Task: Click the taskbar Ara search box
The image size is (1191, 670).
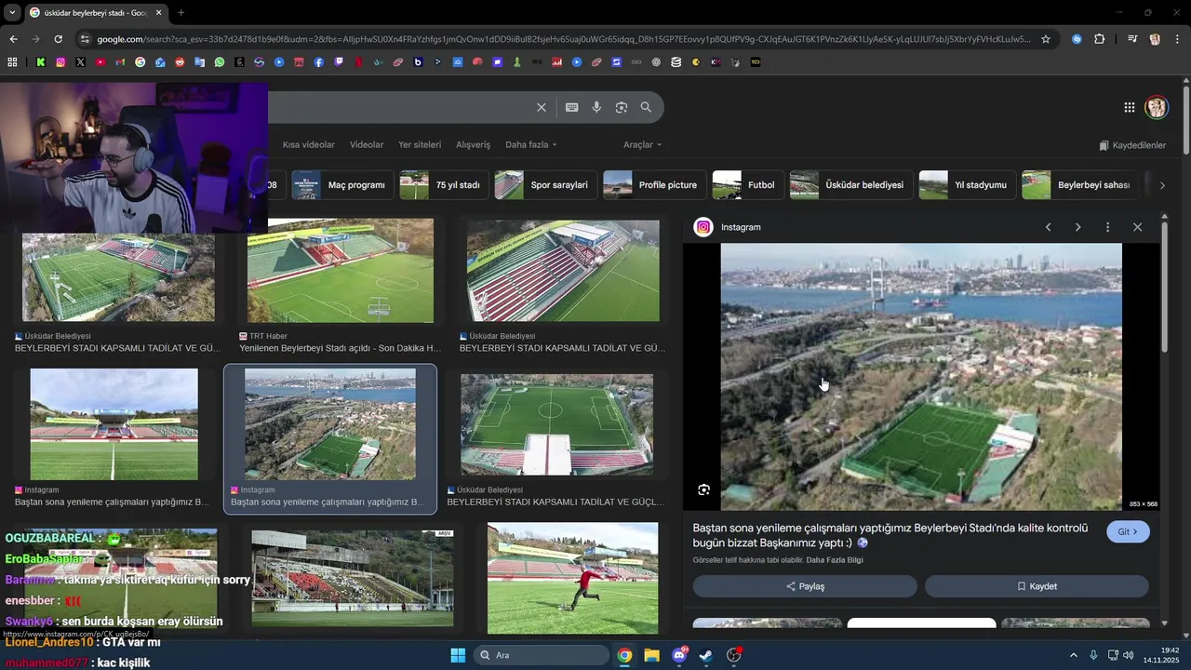Action: 542,655
